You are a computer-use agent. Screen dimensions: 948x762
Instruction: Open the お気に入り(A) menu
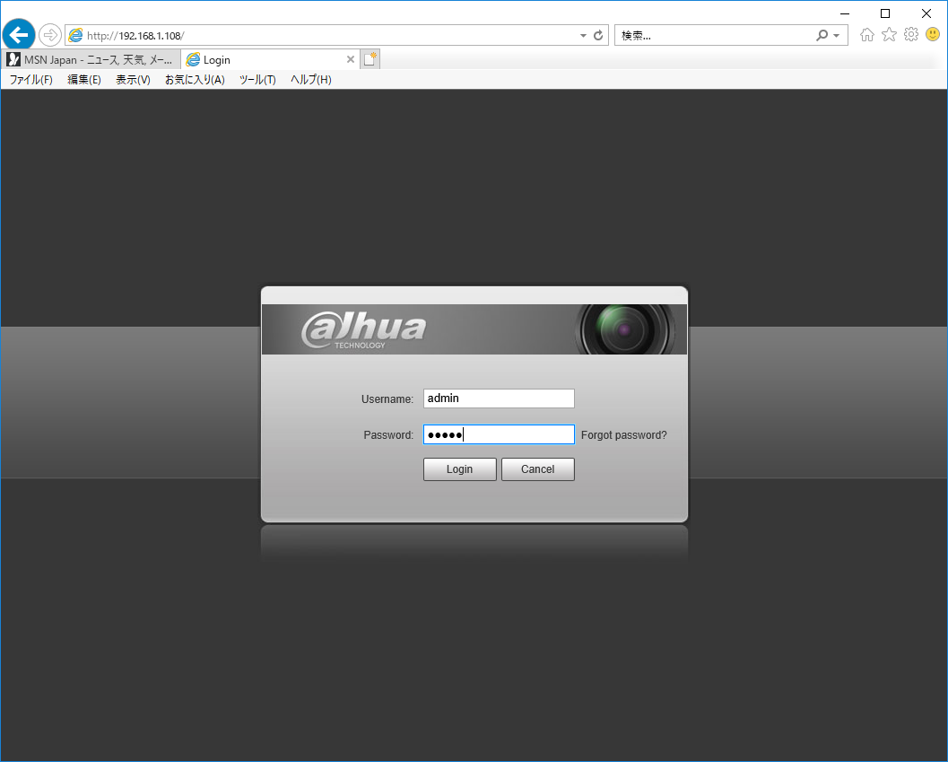tap(195, 80)
